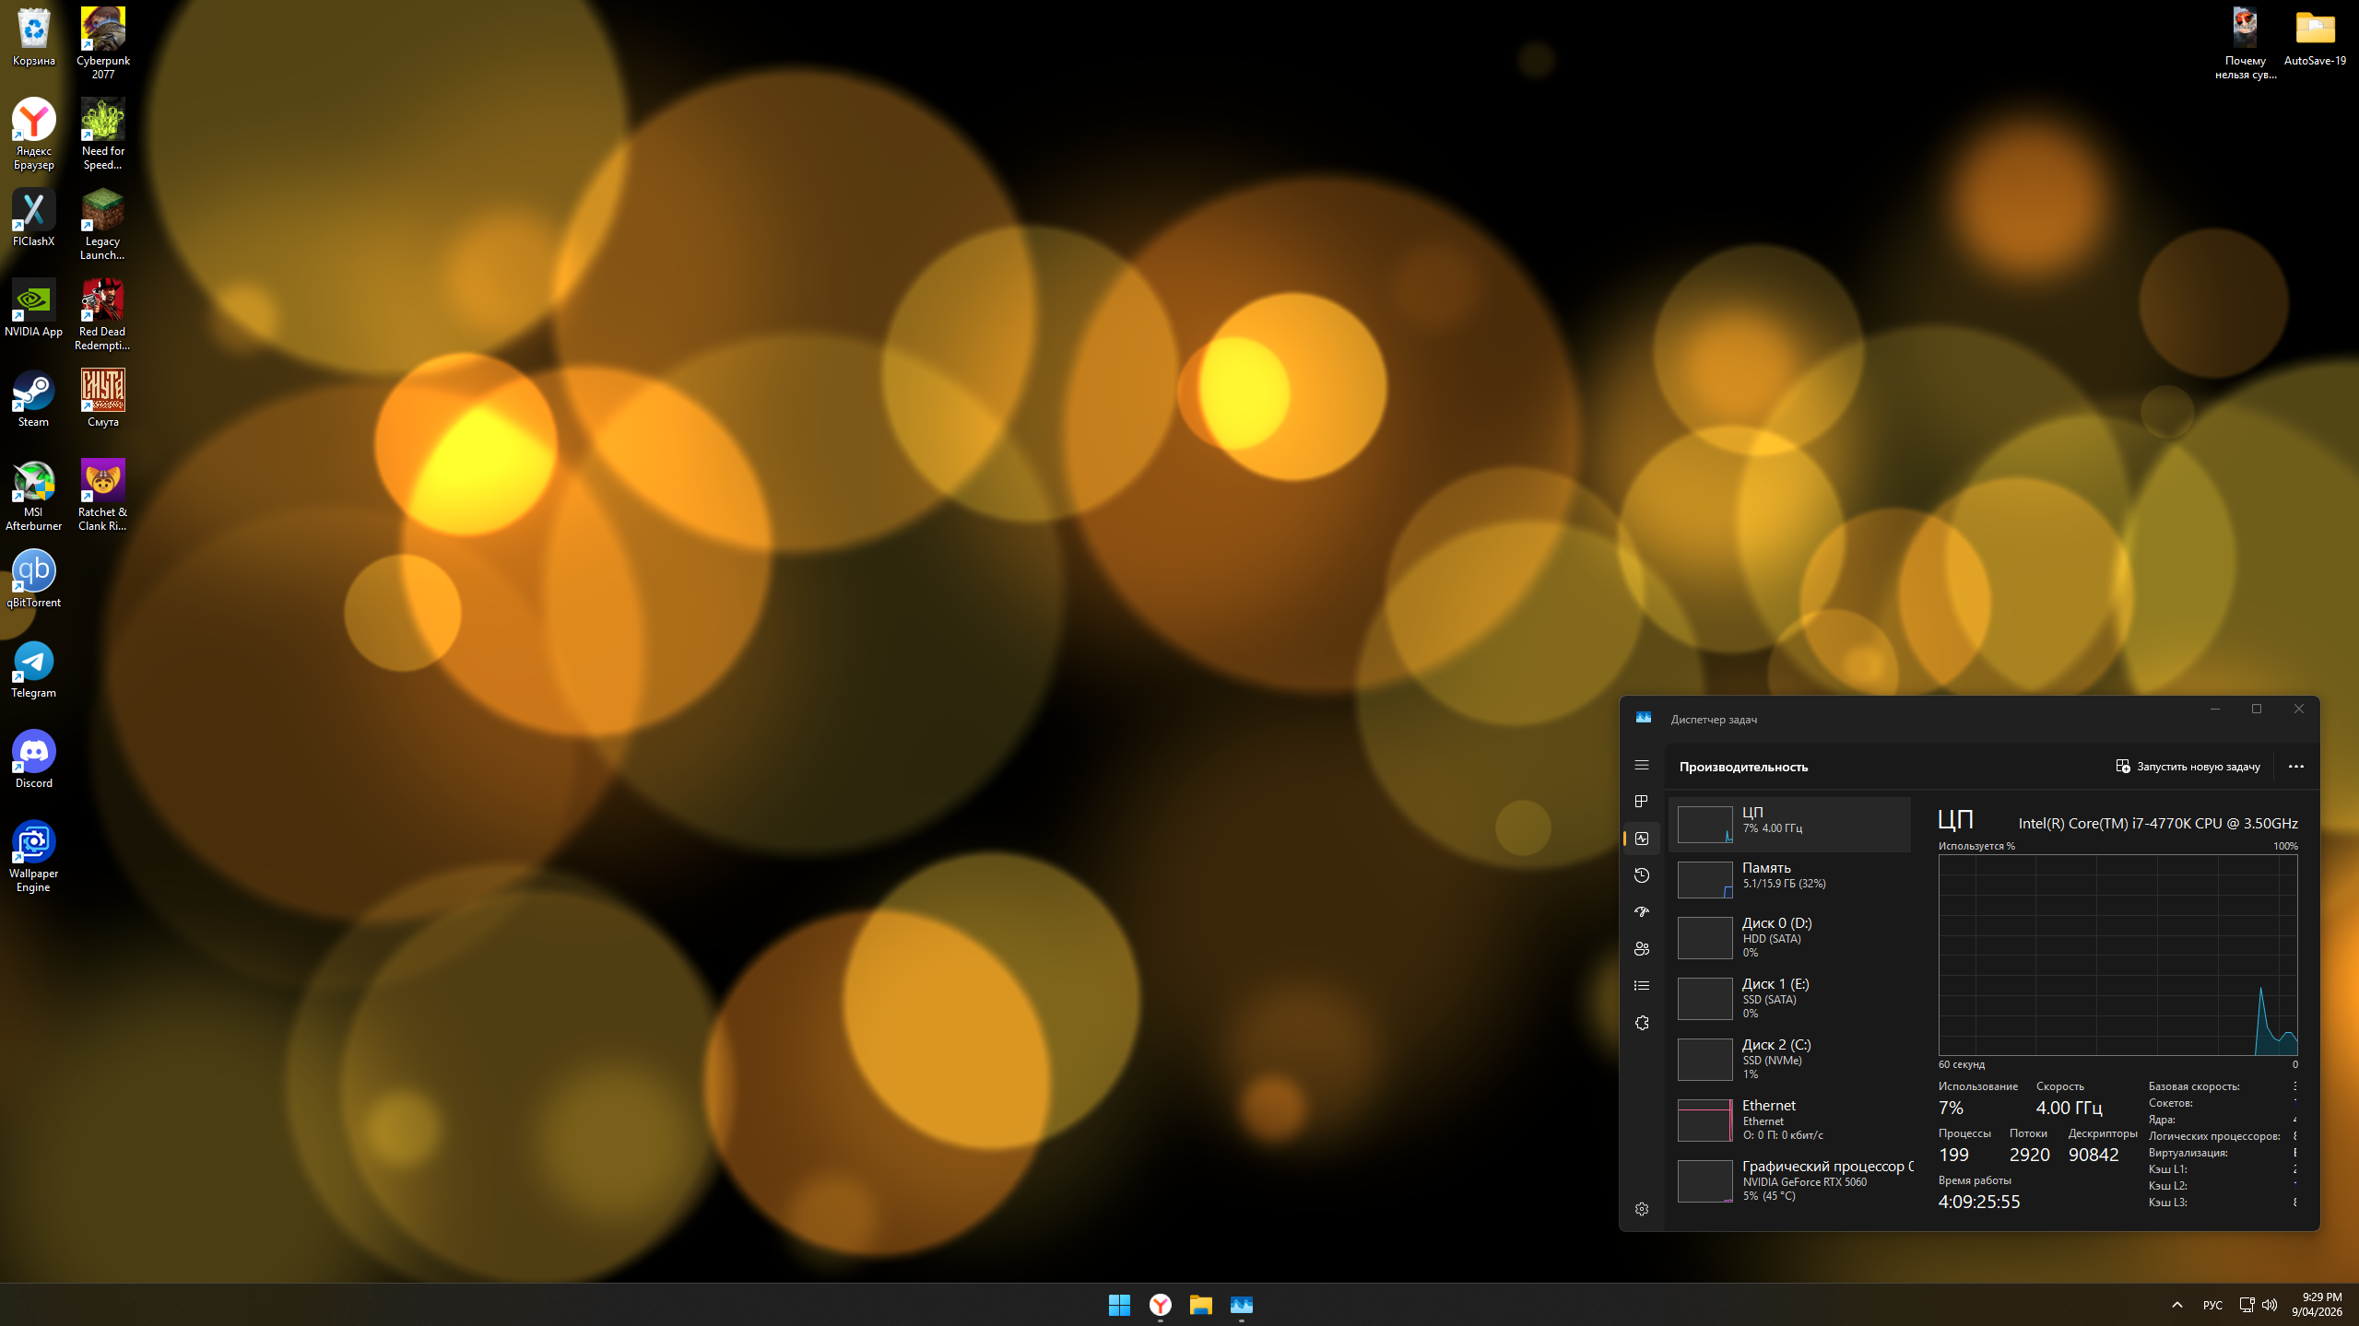
Task: Open Task Manager settings gear
Action: [x=1641, y=1209]
